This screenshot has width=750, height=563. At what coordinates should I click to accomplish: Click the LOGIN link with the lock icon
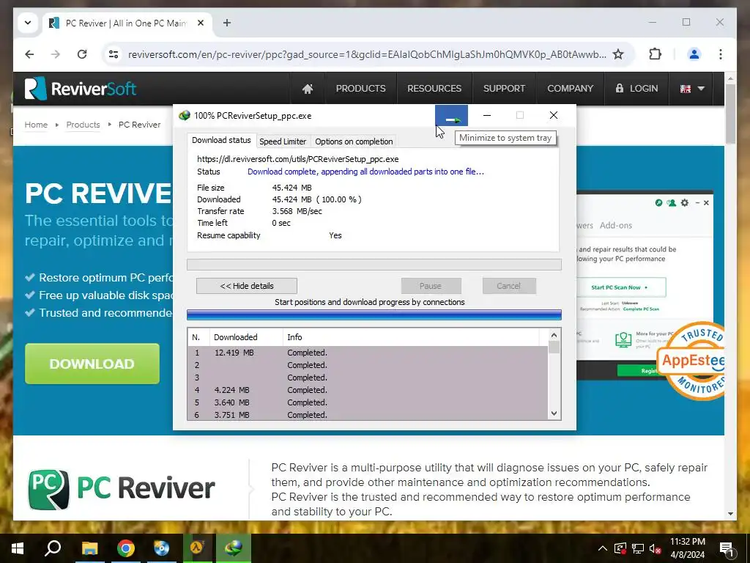[x=636, y=89]
